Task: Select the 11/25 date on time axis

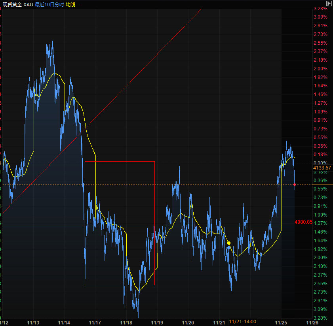Action: [x=281, y=322]
